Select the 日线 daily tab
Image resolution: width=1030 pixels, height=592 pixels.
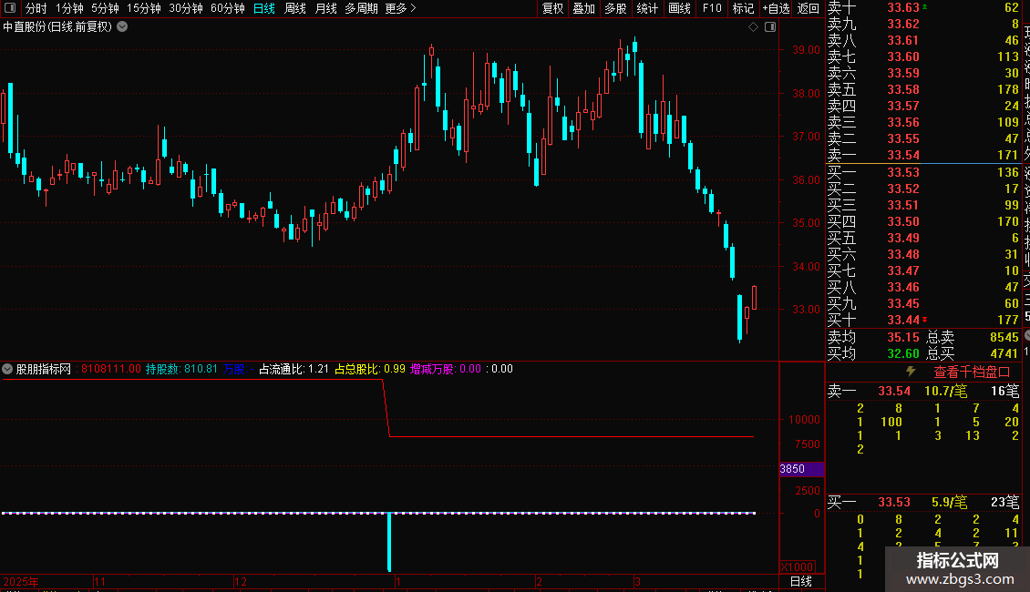[264, 8]
